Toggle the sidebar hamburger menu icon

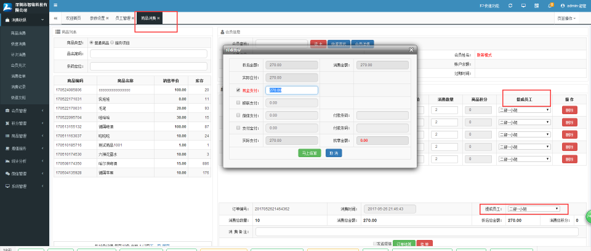click(56, 5)
